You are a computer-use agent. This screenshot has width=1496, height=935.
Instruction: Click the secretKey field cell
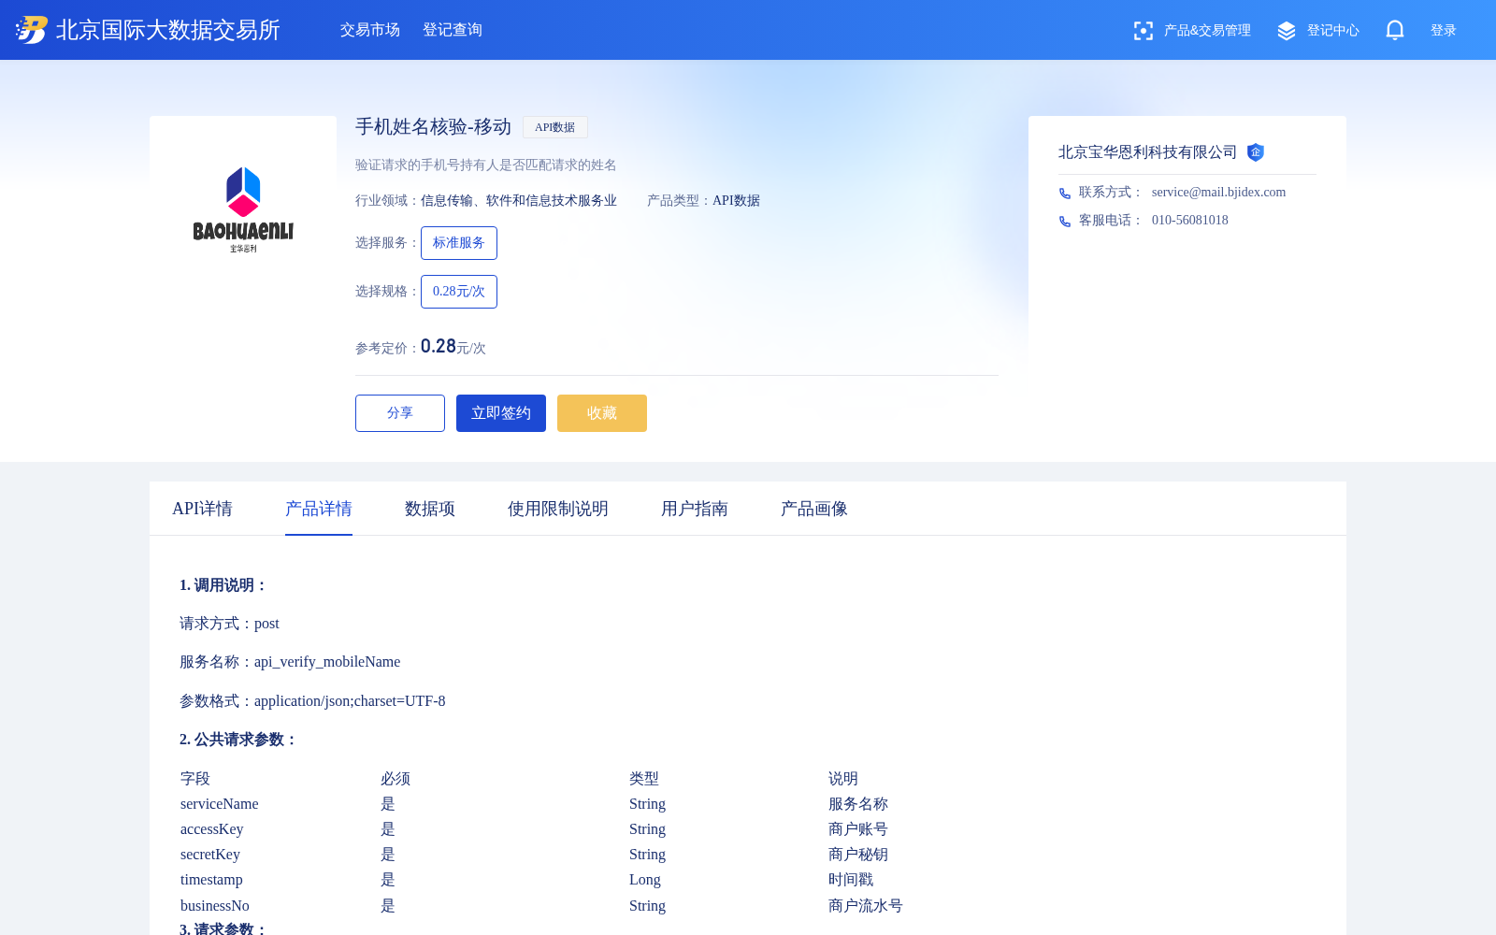click(210, 855)
